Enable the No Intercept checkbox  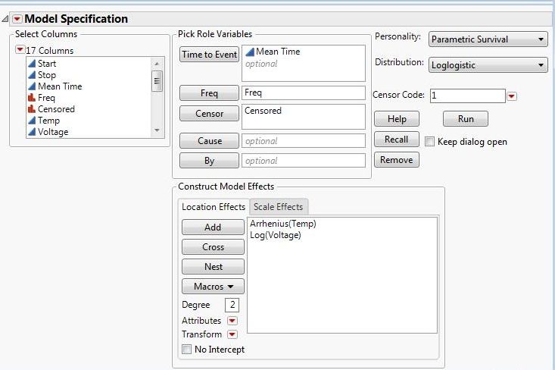pos(186,349)
